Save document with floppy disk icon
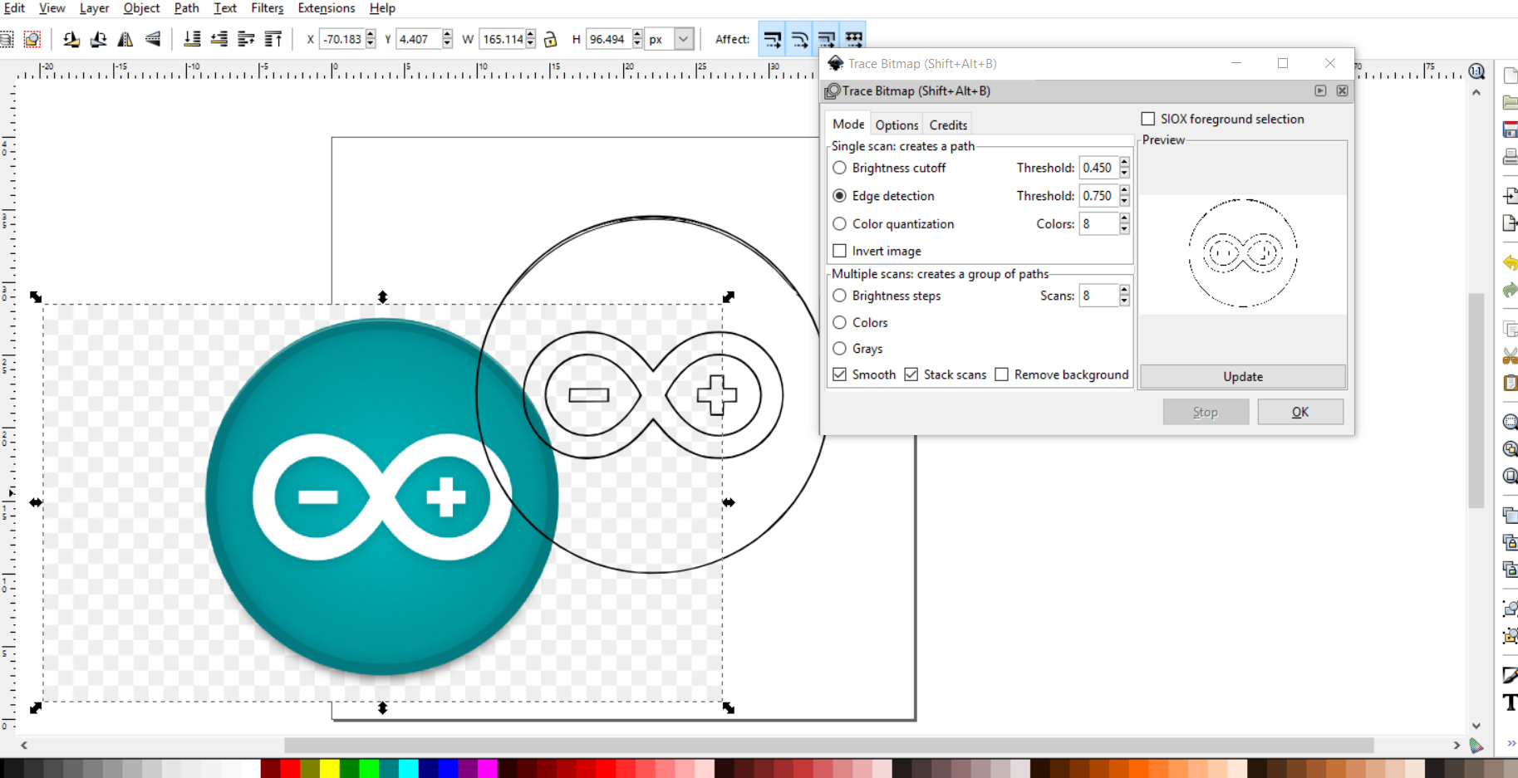The image size is (1518, 778). (1510, 130)
